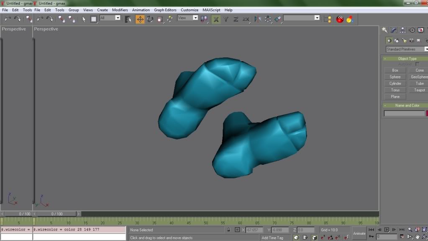The image size is (428, 241).
Task: Open the Modifiers menu
Action: (120, 10)
